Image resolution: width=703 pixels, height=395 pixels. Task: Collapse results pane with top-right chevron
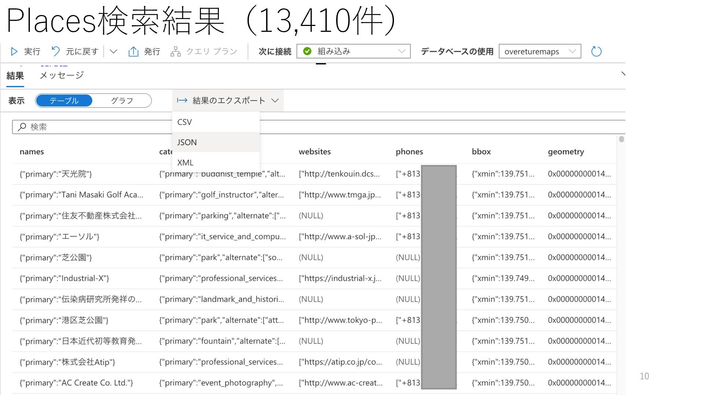[623, 74]
